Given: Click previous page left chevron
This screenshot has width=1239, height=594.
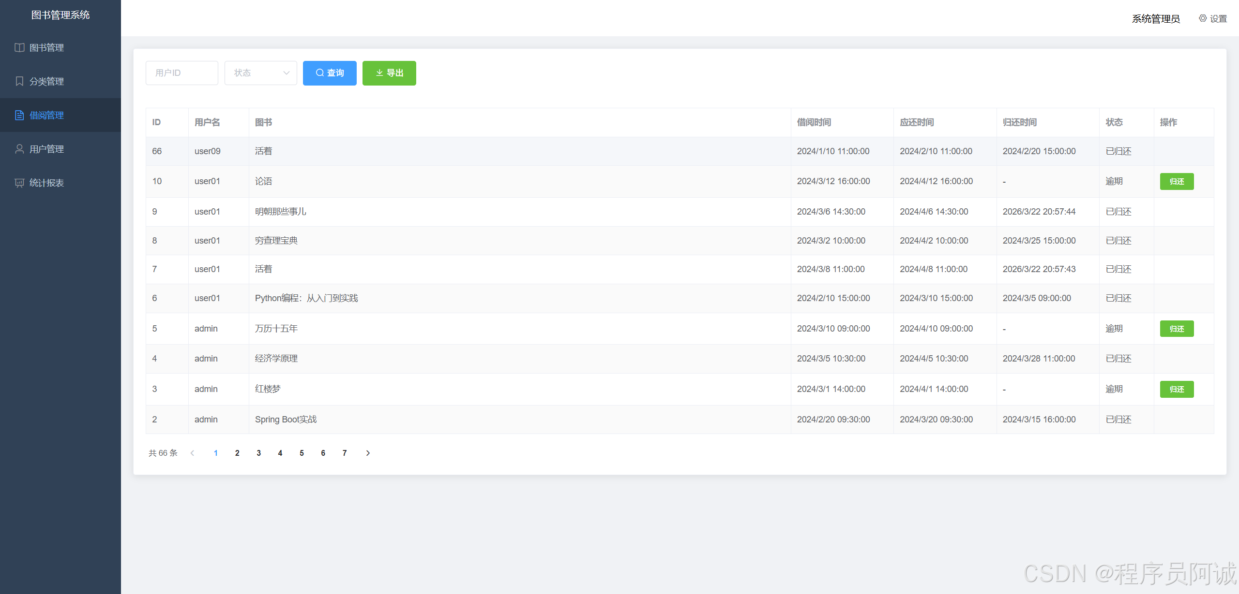Looking at the screenshot, I should [x=193, y=453].
